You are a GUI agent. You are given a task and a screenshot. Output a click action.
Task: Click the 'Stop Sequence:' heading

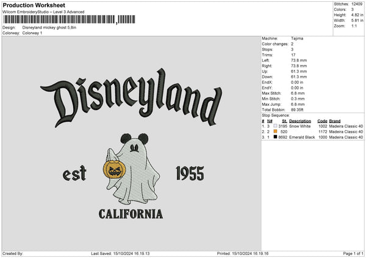(x=276, y=116)
